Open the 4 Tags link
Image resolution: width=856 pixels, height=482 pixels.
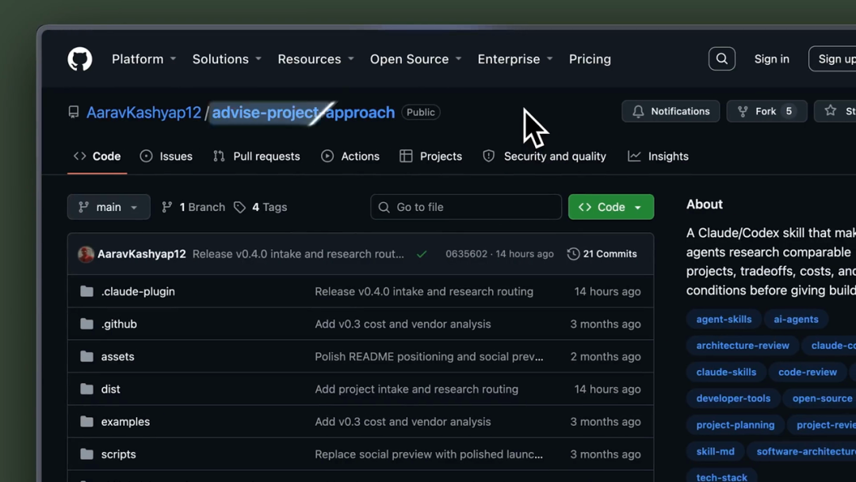pos(261,207)
